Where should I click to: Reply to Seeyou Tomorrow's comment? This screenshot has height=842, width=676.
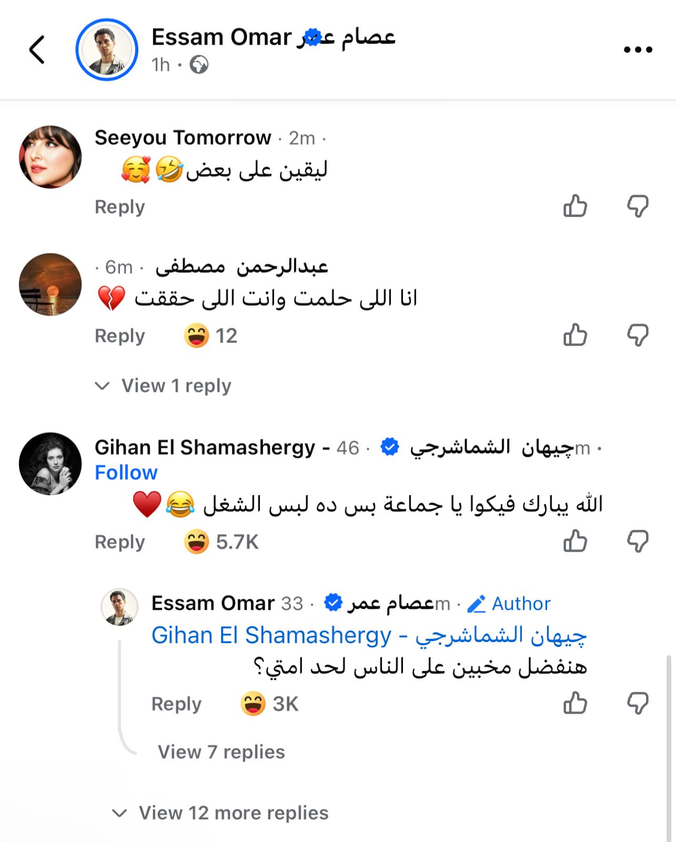(119, 207)
